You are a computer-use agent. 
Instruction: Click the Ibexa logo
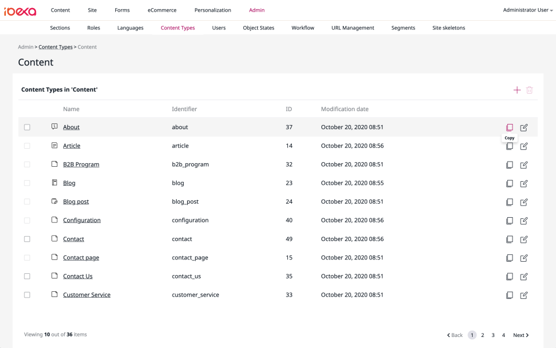click(20, 11)
